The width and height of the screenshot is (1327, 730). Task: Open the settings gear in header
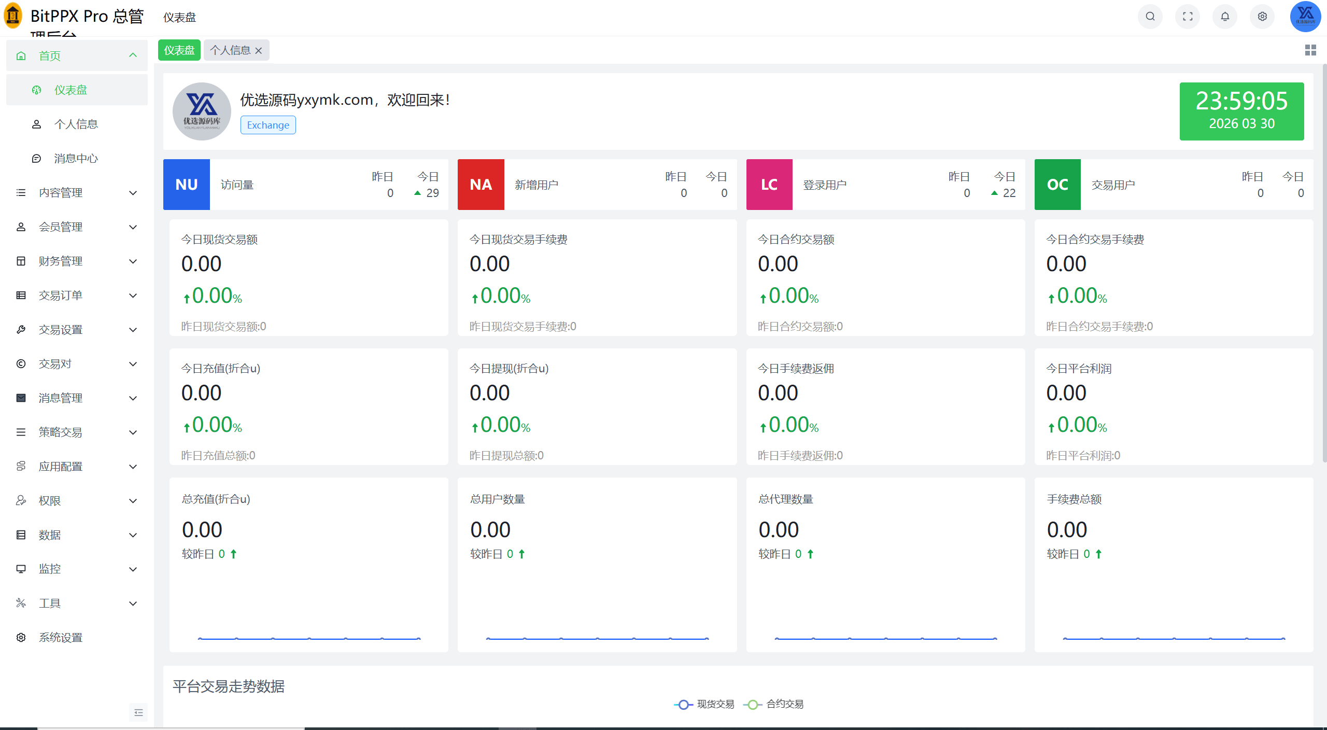(x=1262, y=17)
